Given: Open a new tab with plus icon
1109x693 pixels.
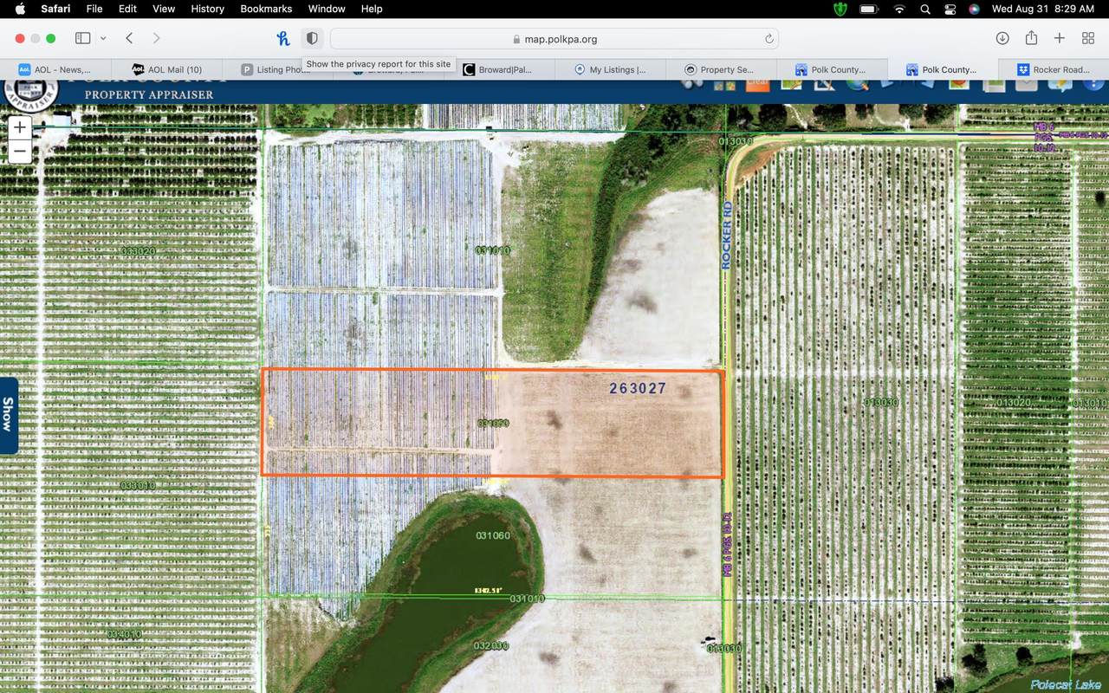Looking at the screenshot, I should pos(1060,38).
